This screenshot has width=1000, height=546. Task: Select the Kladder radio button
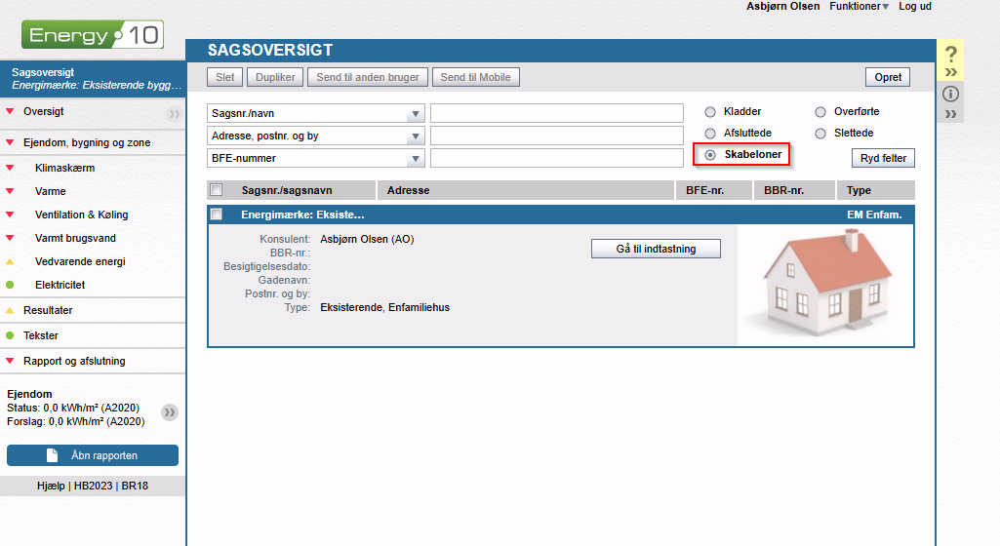[710, 112]
